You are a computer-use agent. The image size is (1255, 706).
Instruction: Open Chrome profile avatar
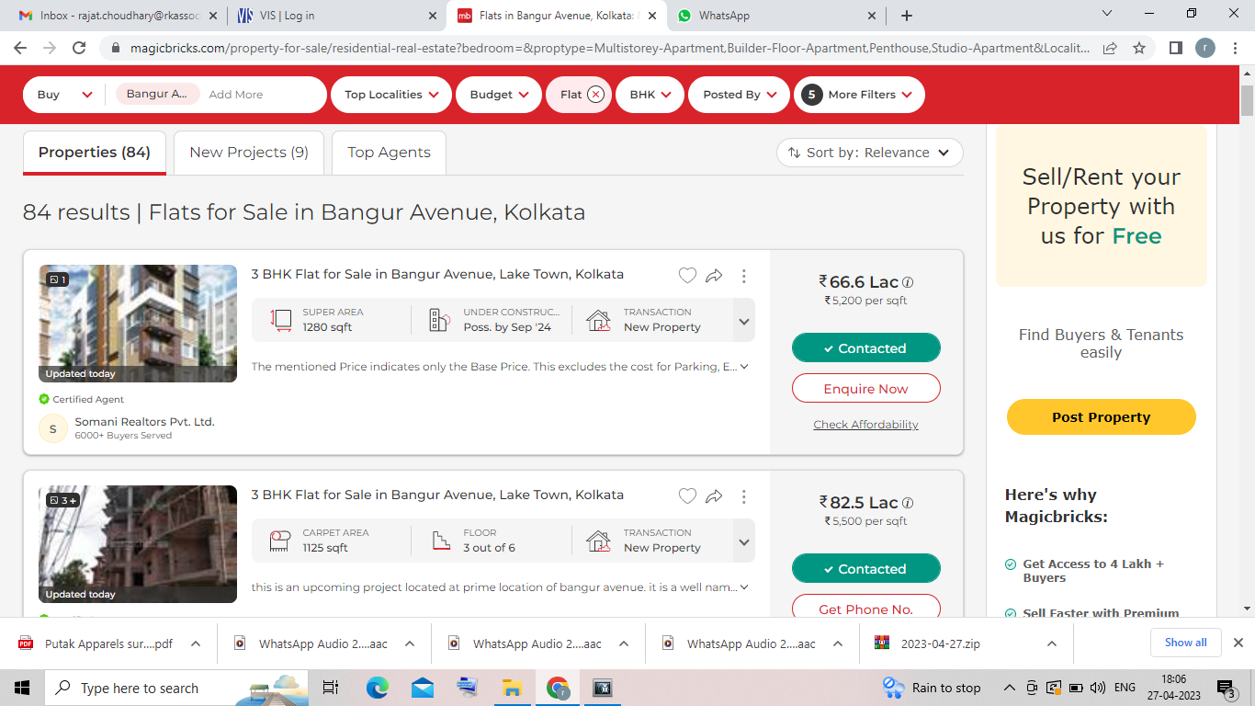(1204, 48)
